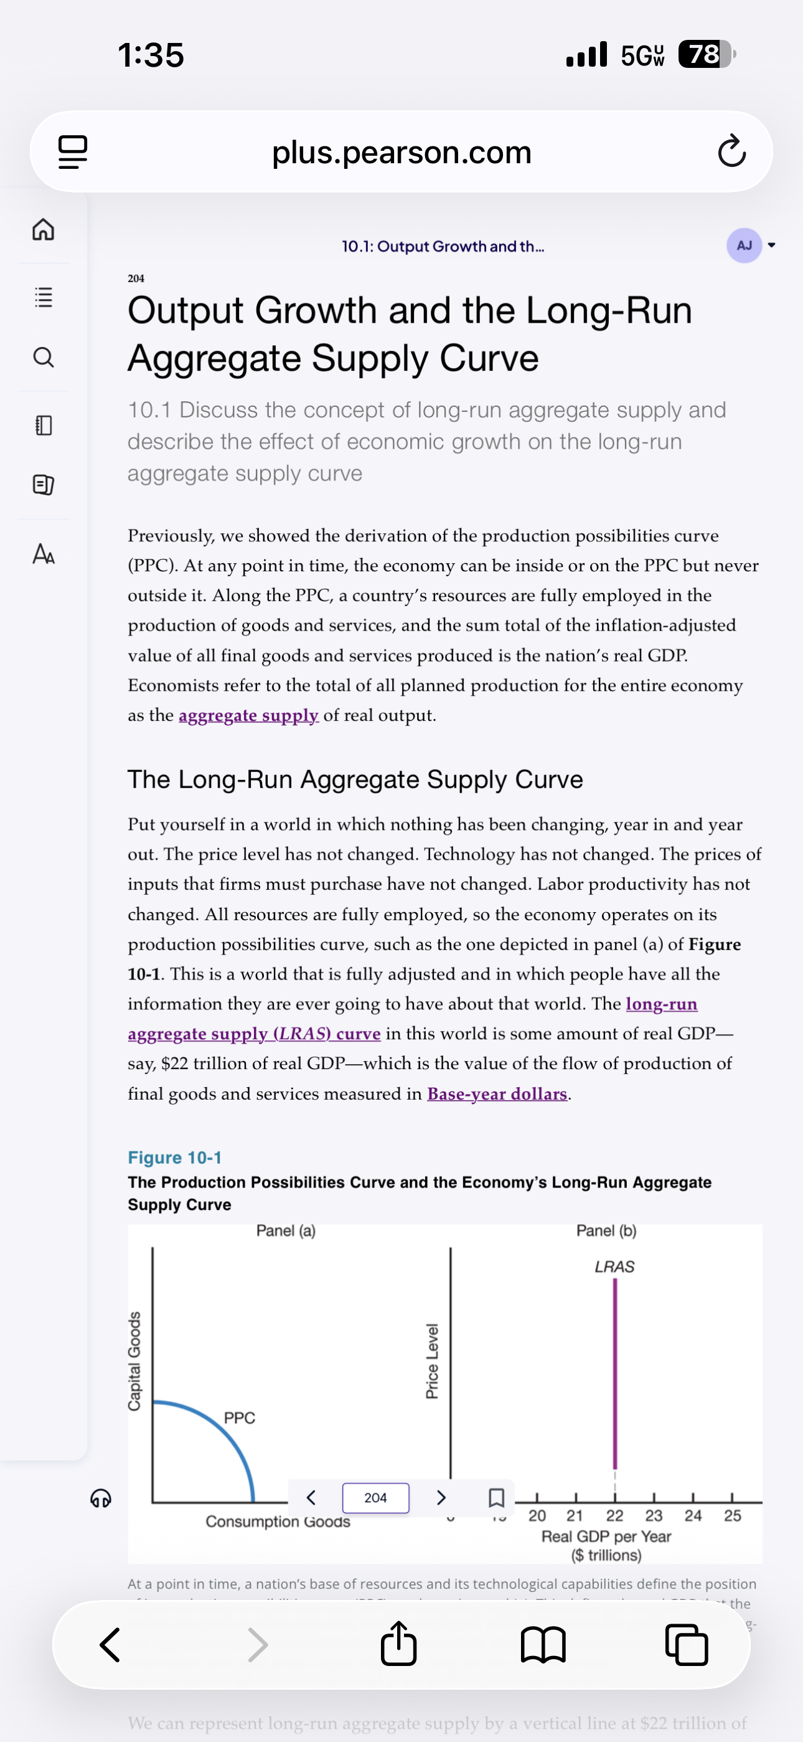Viewport: 803px width, 1742px height.
Task: Open the 10.1 Output Growth section title
Action: (443, 246)
